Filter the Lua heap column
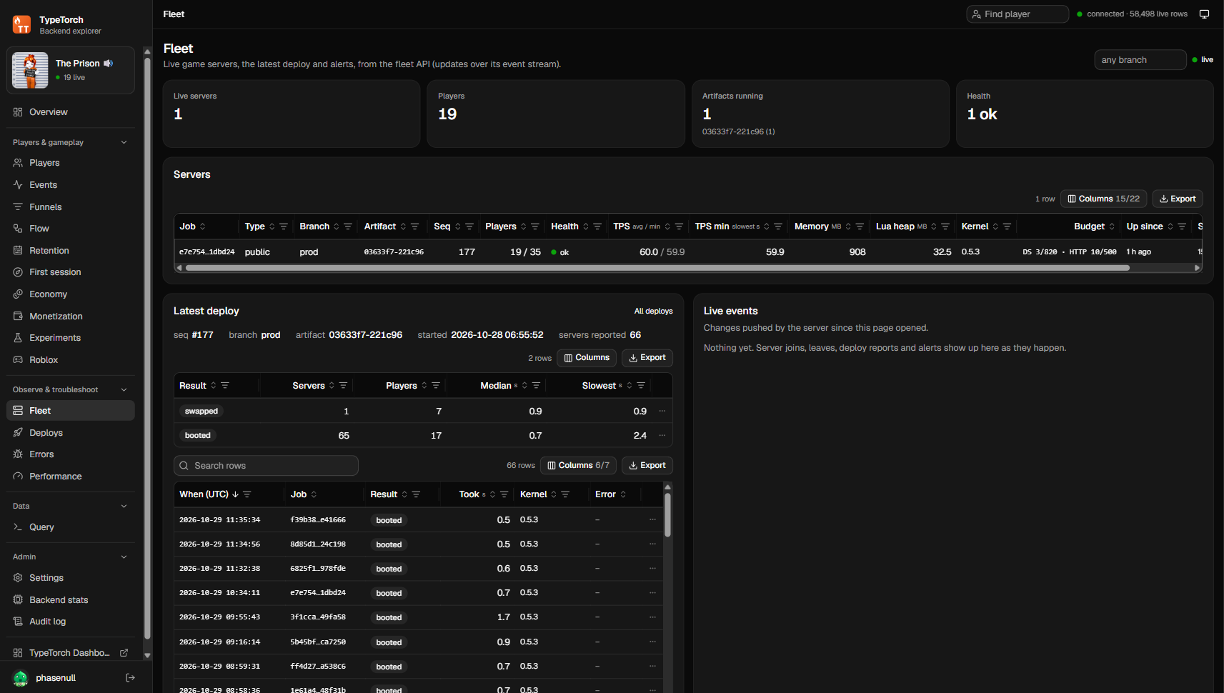This screenshot has width=1224, height=693. (945, 226)
